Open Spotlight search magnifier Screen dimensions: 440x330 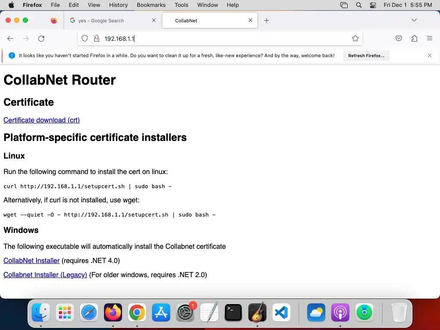pyautogui.click(x=359, y=5)
